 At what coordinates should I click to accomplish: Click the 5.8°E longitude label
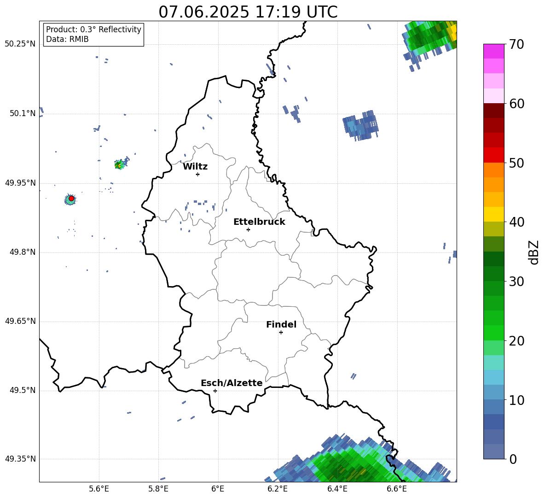(158, 489)
